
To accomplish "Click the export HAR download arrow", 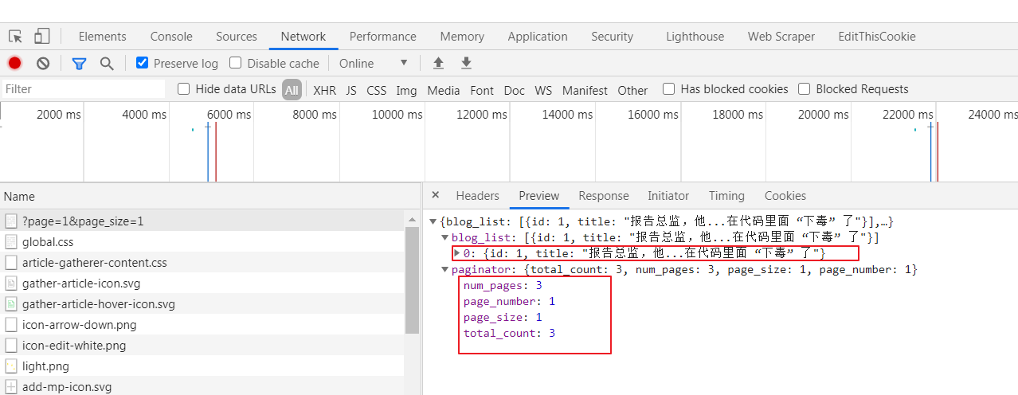I will coord(467,63).
